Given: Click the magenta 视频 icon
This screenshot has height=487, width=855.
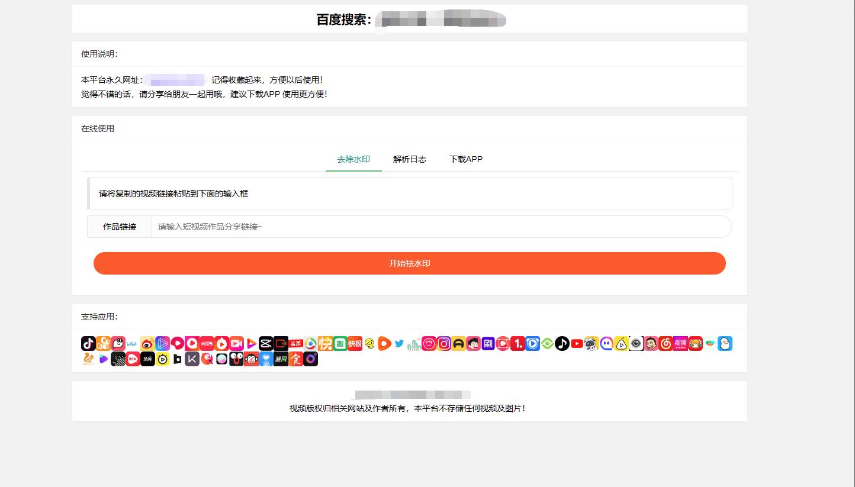Looking at the screenshot, I should coord(680,343).
